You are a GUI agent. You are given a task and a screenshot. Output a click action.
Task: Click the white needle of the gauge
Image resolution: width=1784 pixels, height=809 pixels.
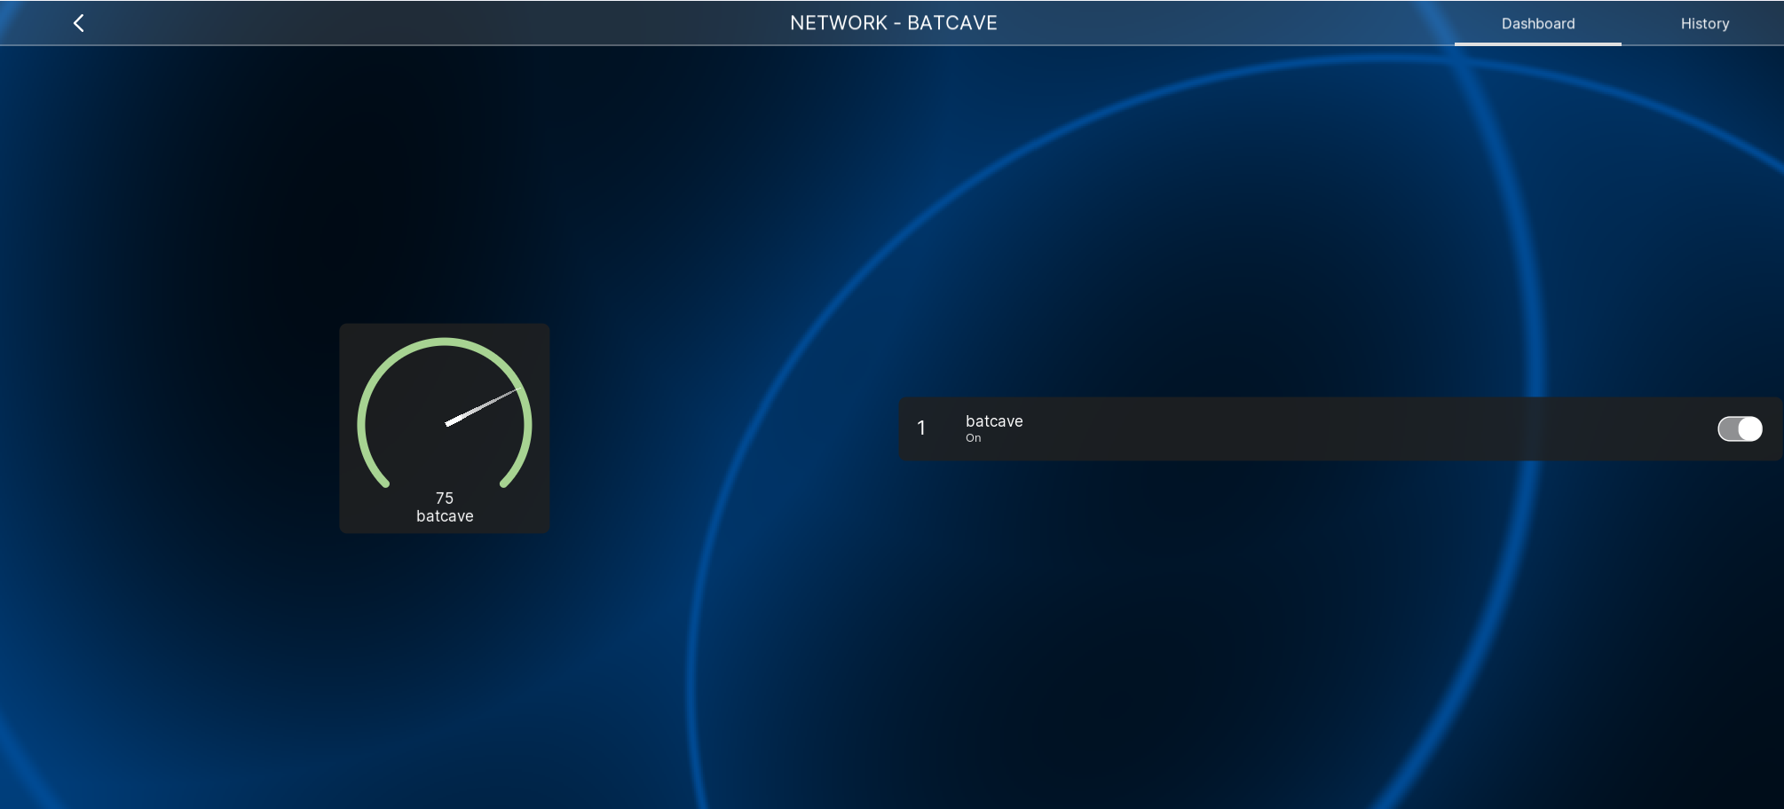[481, 408]
